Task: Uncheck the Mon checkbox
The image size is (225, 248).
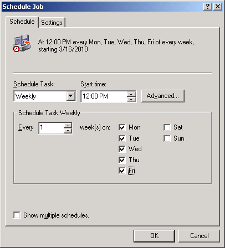Action: (x=122, y=127)
